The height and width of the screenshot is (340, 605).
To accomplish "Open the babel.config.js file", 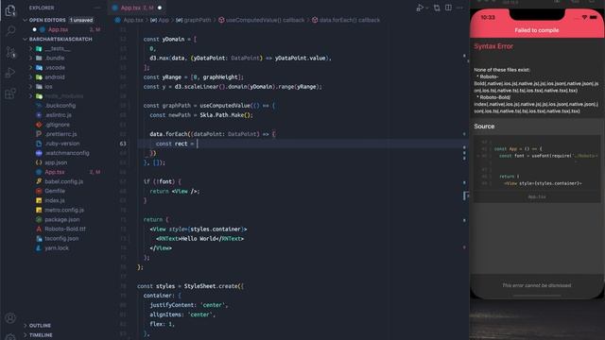I will click(63, 181).
